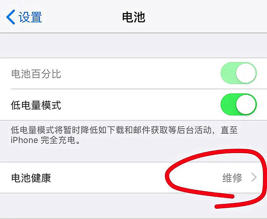Disable the 低电量模式 switch
The image size is (267, 219).
click(239, 105)
